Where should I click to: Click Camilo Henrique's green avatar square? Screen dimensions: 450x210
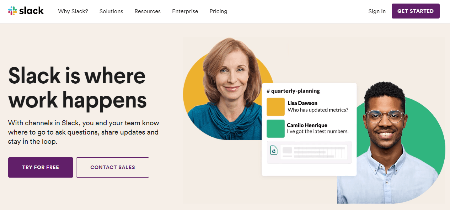tap(276, 128)
